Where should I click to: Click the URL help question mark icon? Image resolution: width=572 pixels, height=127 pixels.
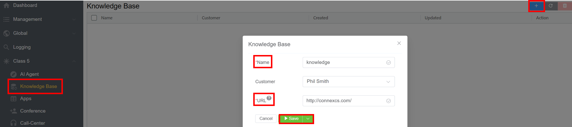click(x=269, y=98)
